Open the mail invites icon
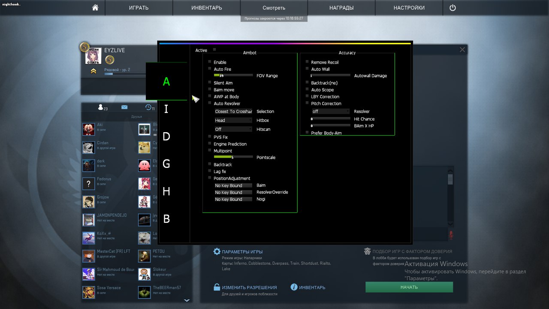The image size is (549, 309). click(124, 107)
